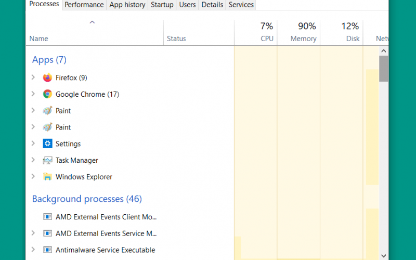
Task: Sort by the 7% CPU column header
Action: pyautogui.click(x=256, y=33)
